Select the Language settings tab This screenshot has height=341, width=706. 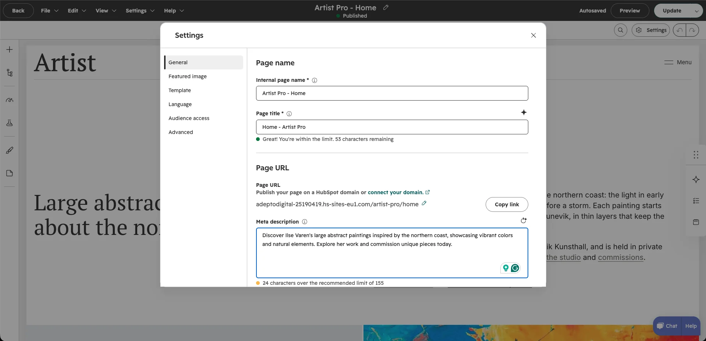point(203,104)
